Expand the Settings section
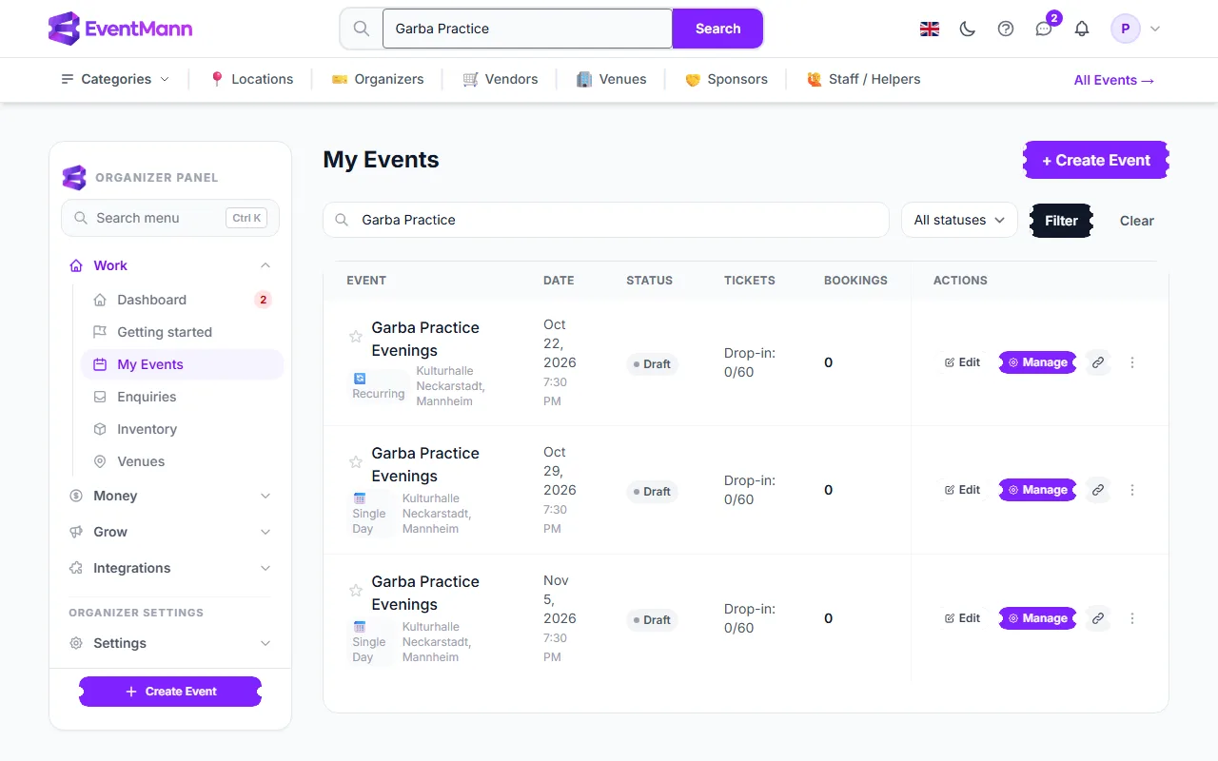 [x=170, y=643]
